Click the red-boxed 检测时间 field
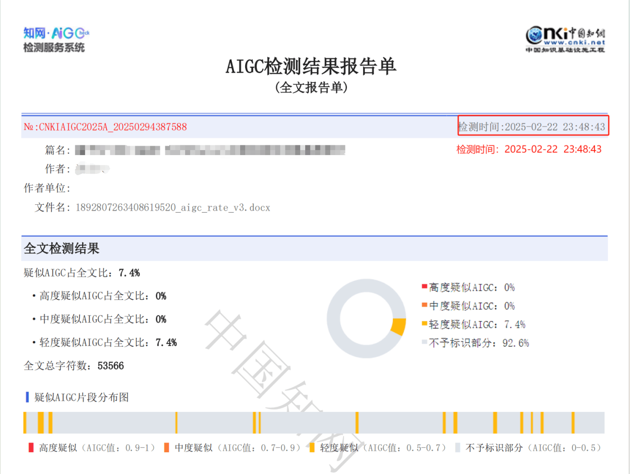630x474 pixels. click(x=533, y=126)
